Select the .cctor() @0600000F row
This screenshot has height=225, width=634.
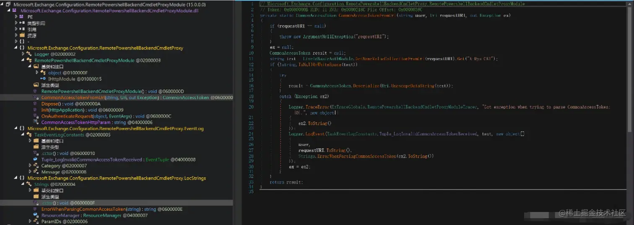pos(117,203)
